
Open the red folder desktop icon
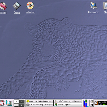coord(3,6)
